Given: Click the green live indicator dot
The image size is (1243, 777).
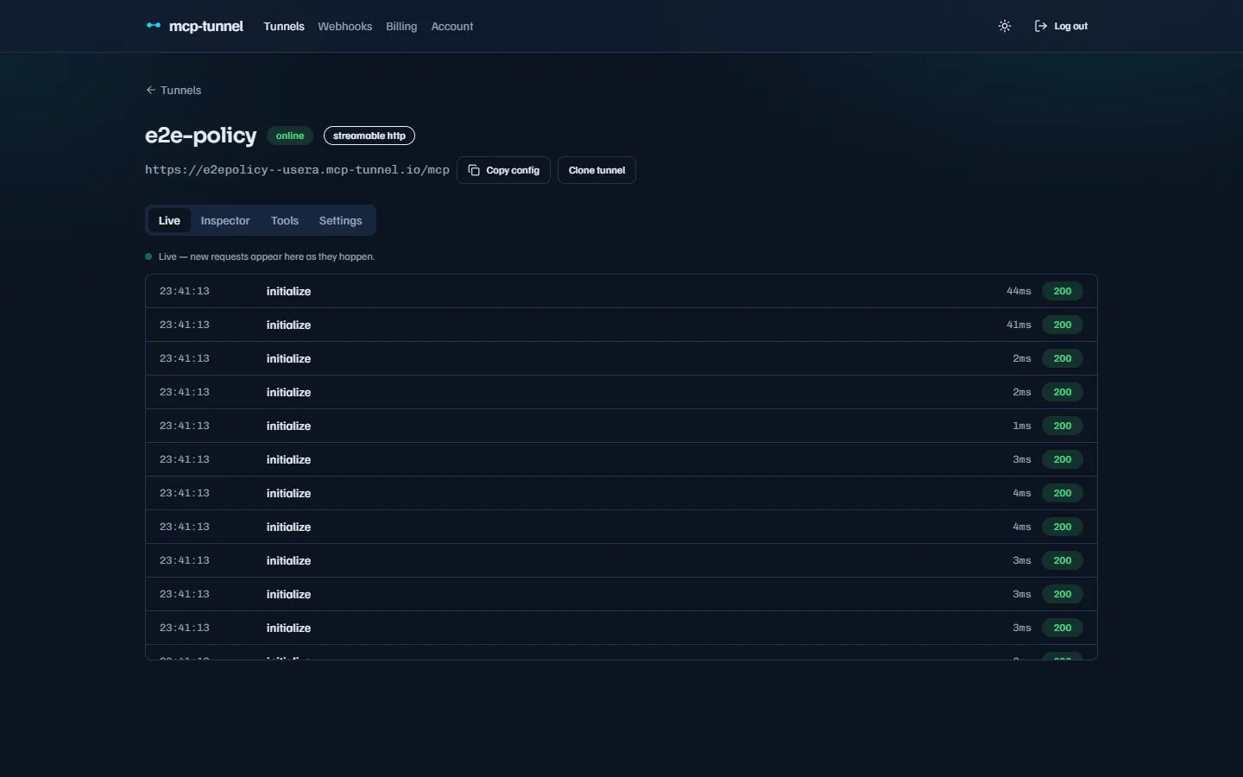Looking at the screenshot, I should tap(148, 256).
